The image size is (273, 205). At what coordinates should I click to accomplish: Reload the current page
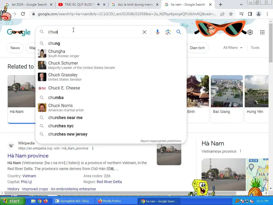(23, 14)
